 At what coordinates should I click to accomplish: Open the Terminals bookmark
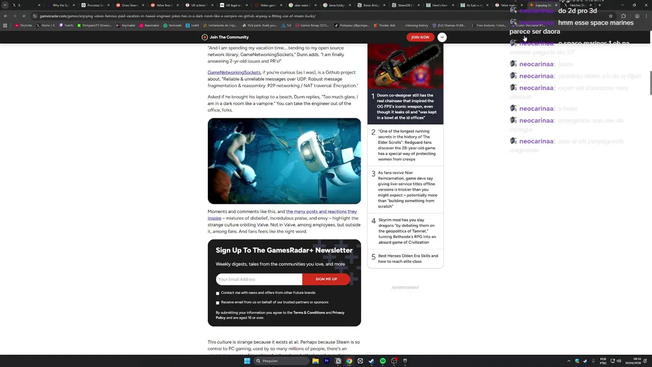click(x=173, y=25)
